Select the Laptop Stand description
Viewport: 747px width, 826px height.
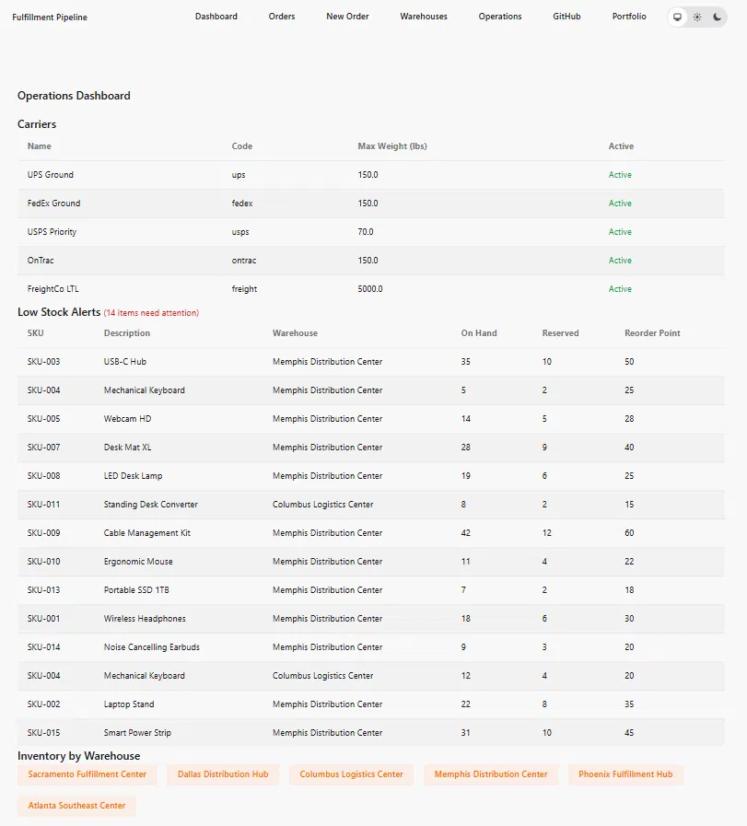(x=129, y=704)
